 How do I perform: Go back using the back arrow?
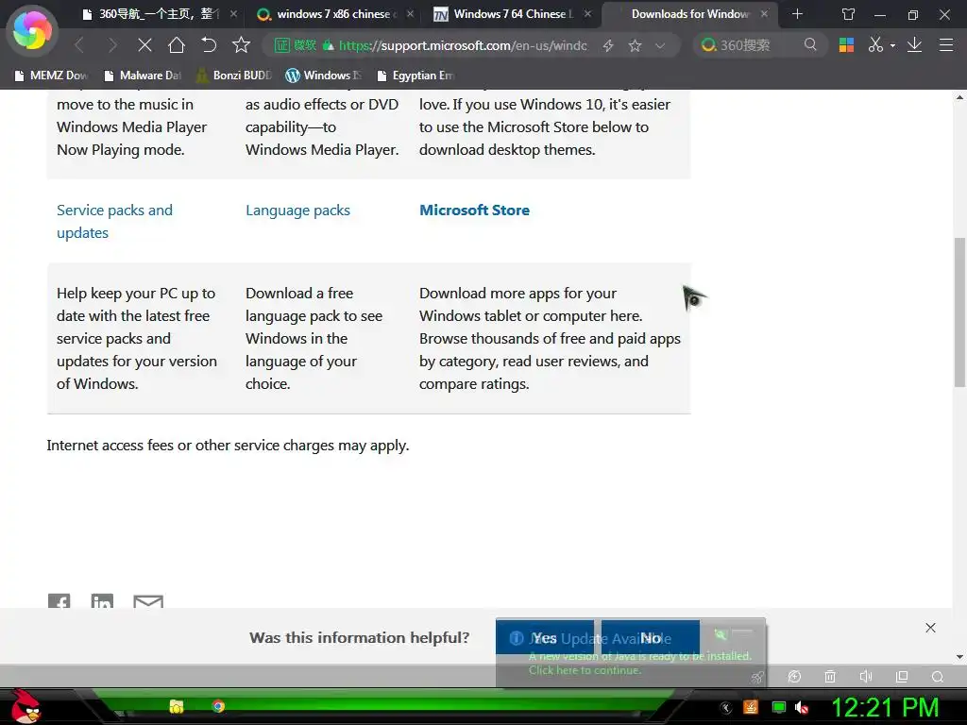(79, 45)
